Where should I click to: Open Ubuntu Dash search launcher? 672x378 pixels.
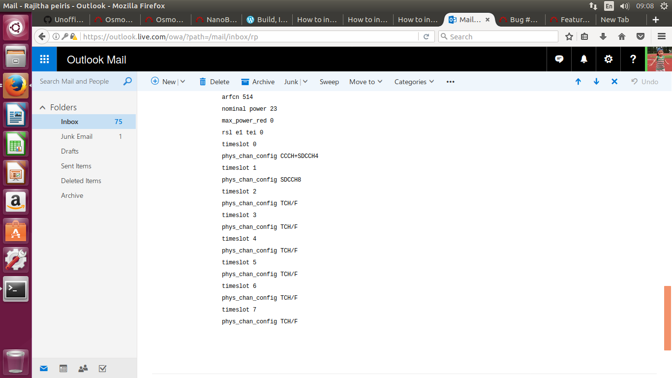coord(16,28)
